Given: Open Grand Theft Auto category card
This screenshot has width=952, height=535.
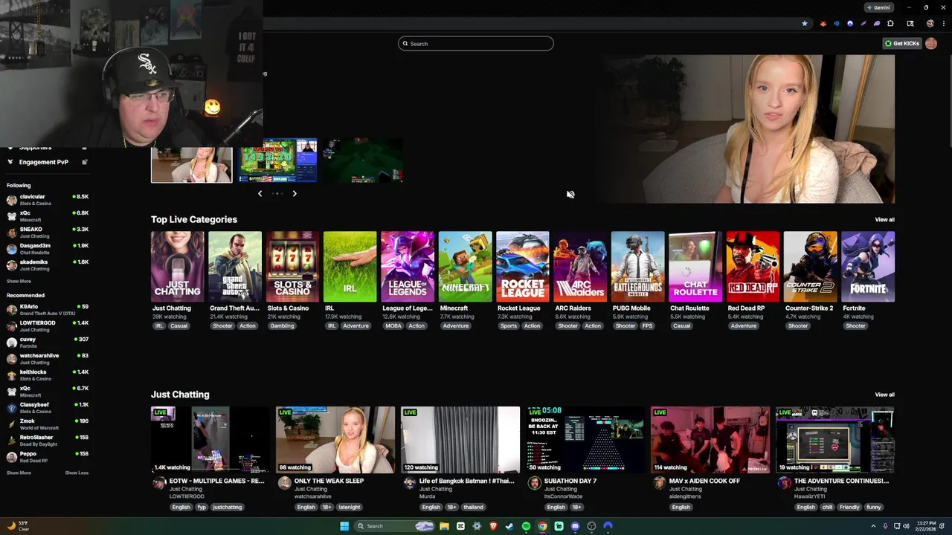Looking at the screenshot, I should [235, 267].
